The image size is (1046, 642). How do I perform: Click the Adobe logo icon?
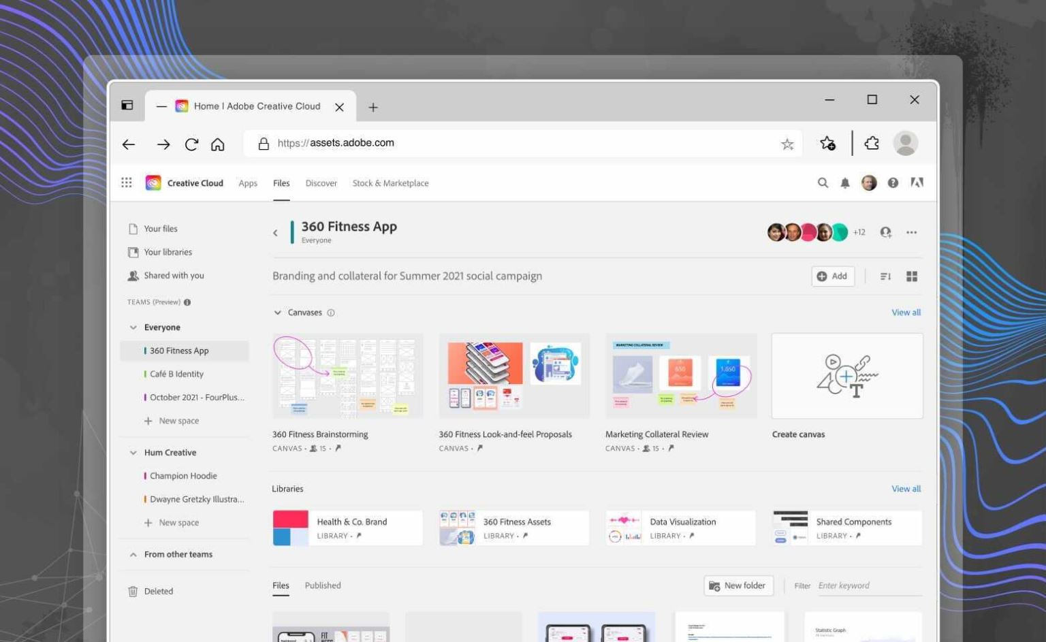click(917, 182)
